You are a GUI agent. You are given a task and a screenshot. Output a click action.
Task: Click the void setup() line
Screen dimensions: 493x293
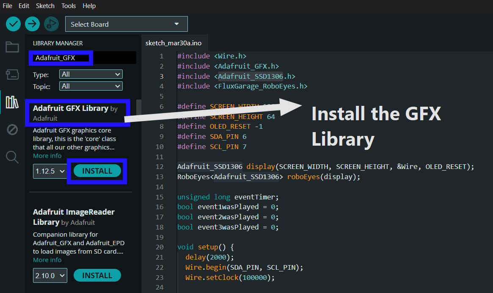(206, 247)
